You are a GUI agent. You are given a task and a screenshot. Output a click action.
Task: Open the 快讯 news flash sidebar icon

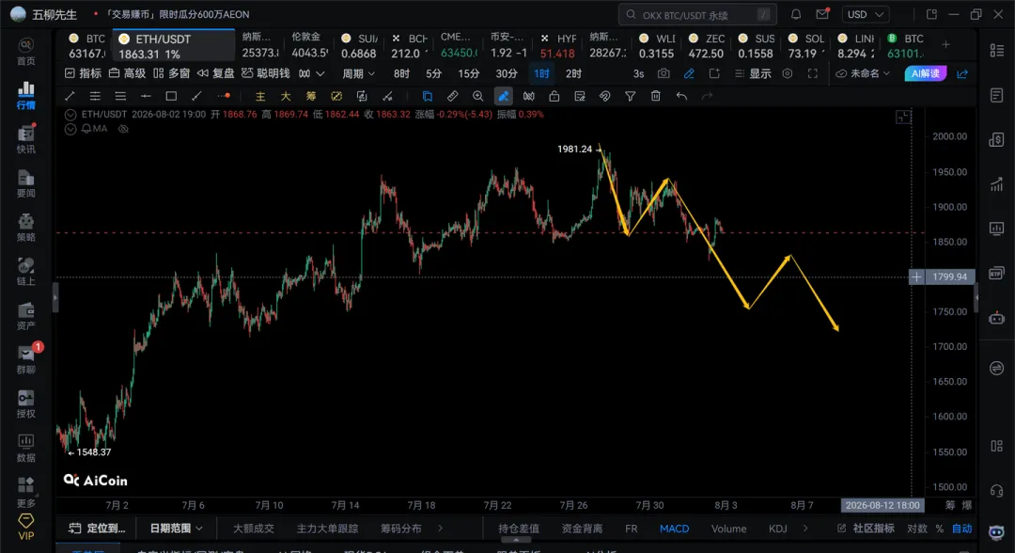coord(26,139)
